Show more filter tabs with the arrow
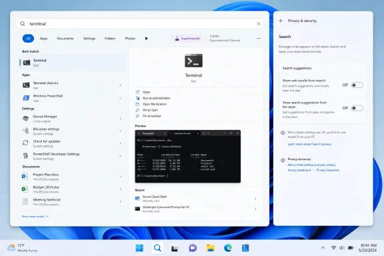This screenshot has width=384, height=256. click(x=147, y=39)
